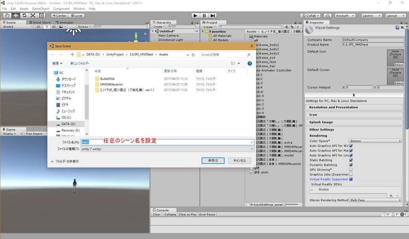Expand Resolution and Presentation section

pyautogui.click(x=354, y=107)
